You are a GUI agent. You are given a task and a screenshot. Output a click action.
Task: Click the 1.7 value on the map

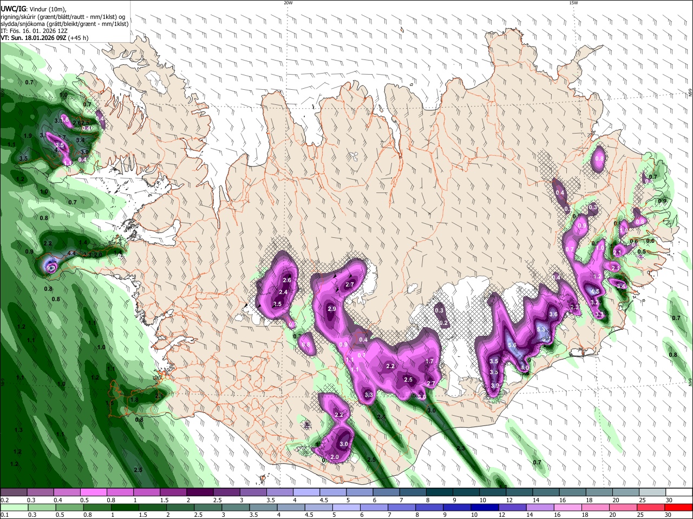430,361
